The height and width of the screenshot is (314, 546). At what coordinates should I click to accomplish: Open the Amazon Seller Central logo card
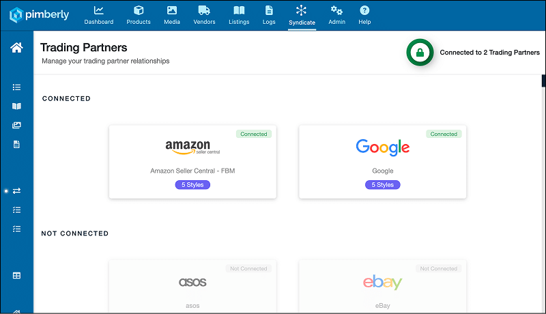click(x=192, y=162)
